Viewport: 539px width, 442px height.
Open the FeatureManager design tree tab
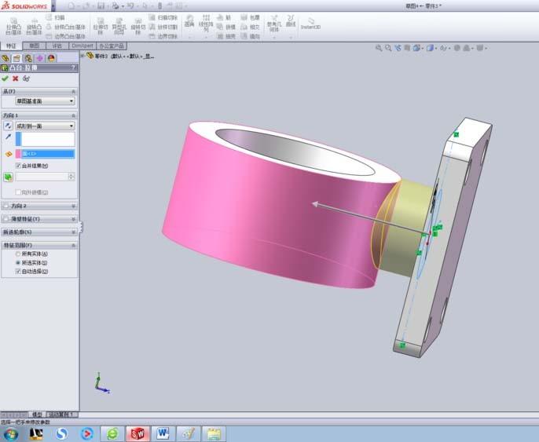pos(5,58)
